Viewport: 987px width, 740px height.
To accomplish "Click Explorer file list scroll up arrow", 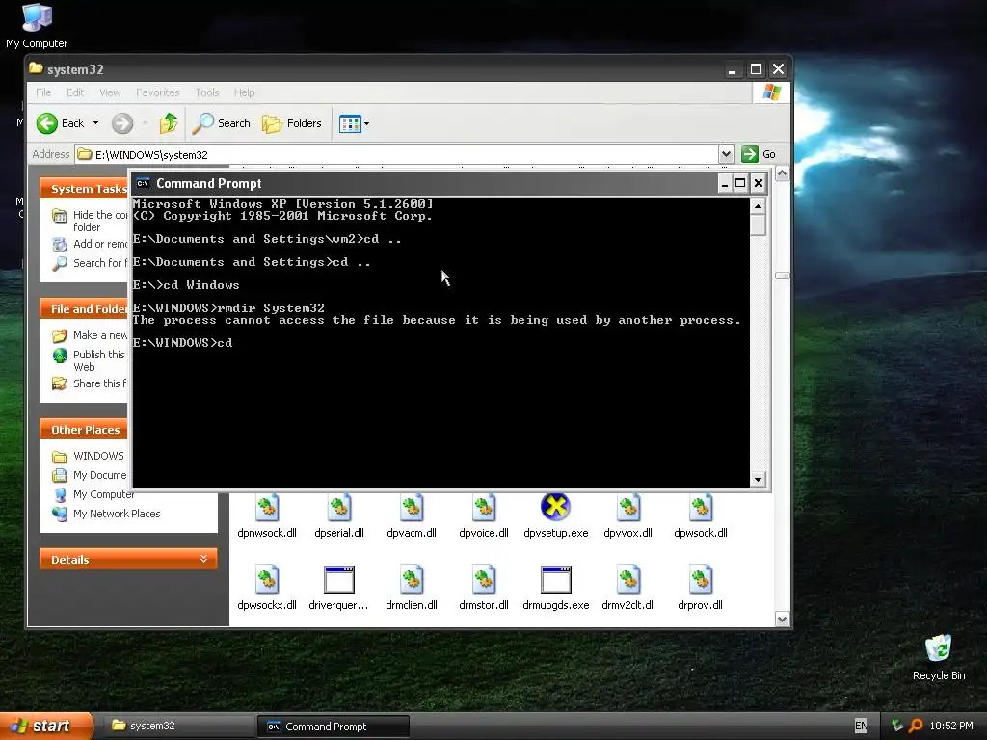I will [782, 173].
